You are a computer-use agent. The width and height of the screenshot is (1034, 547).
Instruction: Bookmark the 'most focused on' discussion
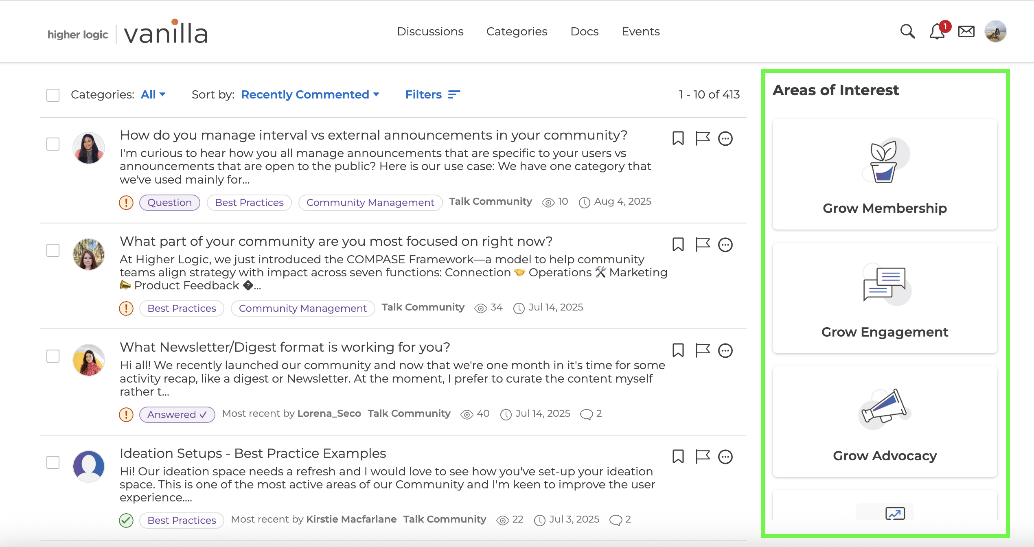tap(678, 245)
